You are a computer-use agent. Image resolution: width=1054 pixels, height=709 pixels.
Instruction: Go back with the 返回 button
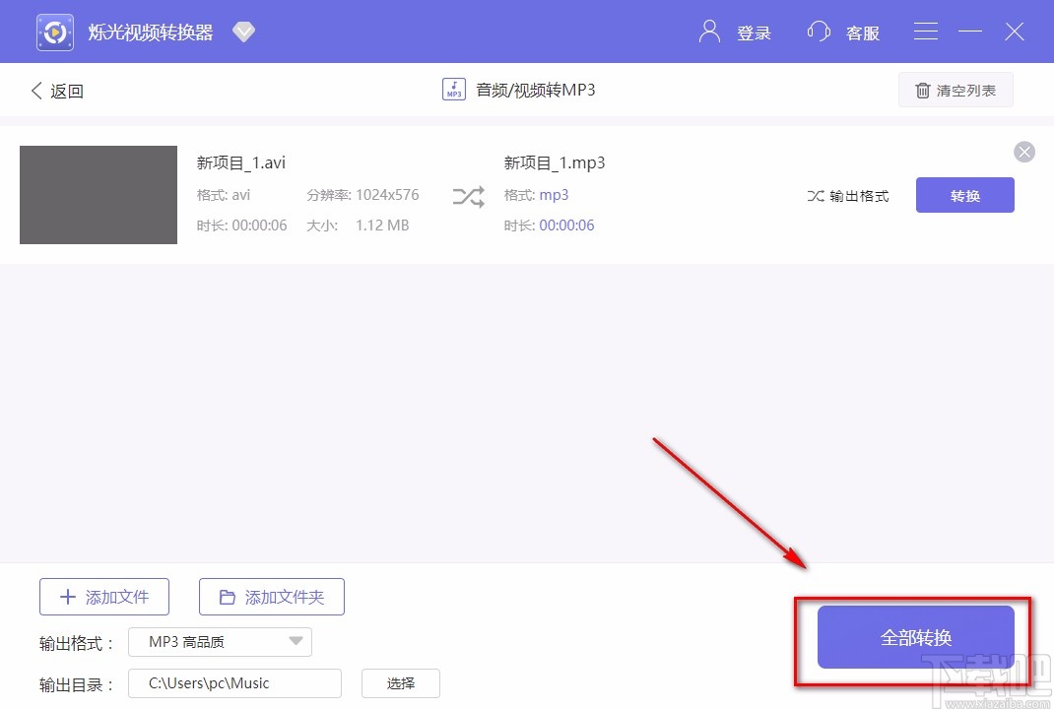(56, 90)
